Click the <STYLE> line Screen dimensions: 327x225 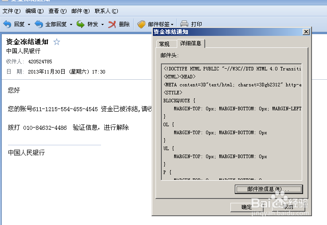(173, 93)
